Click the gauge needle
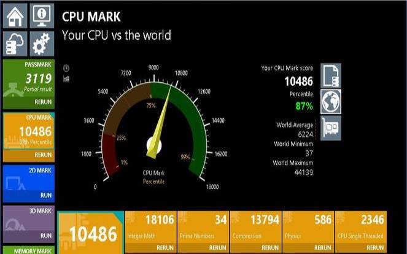The height and width of the screenshot is (254, 407). (160, 122)
